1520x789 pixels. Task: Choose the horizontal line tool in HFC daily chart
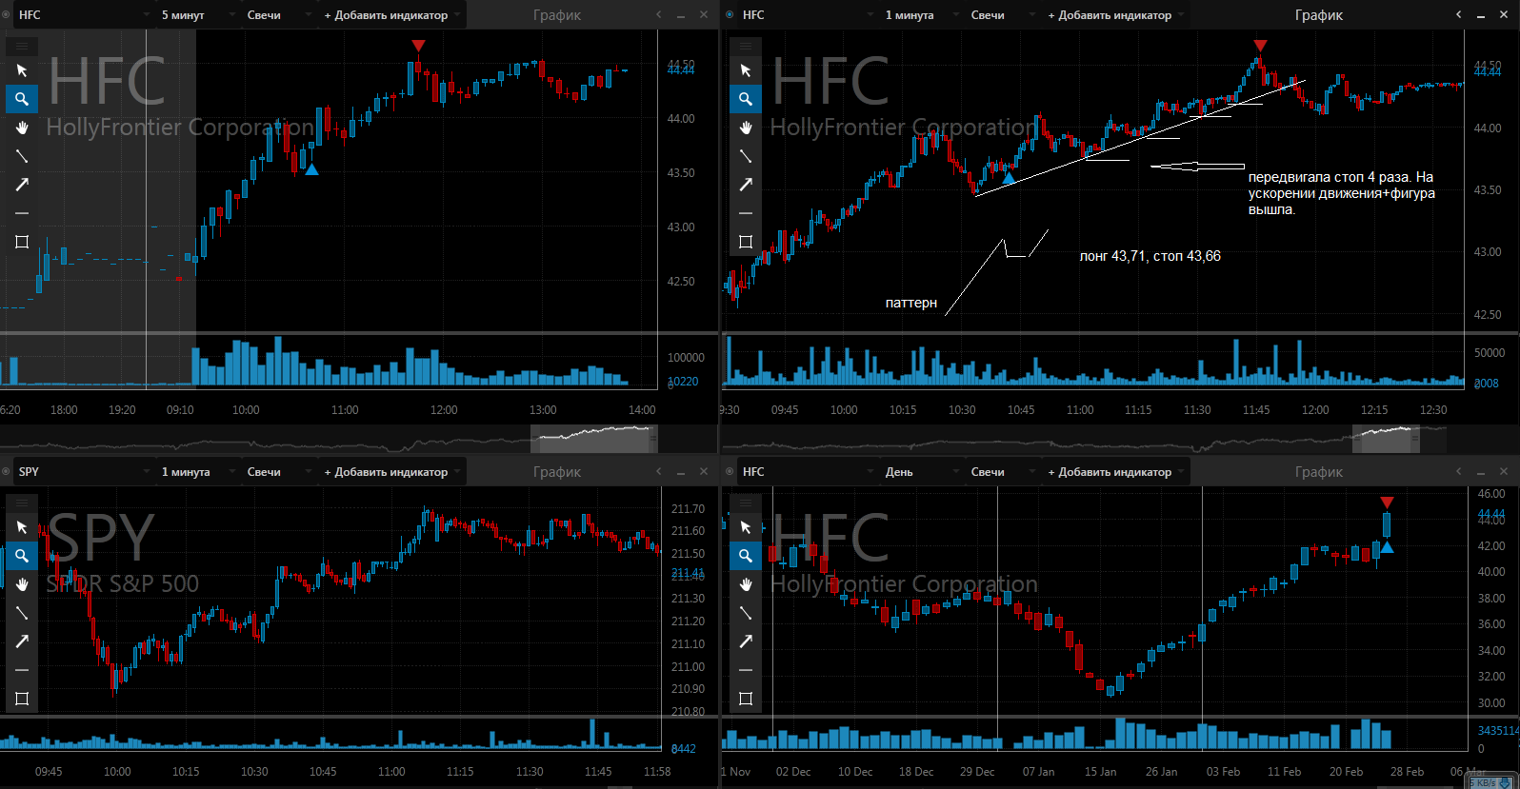click(746, 670)
